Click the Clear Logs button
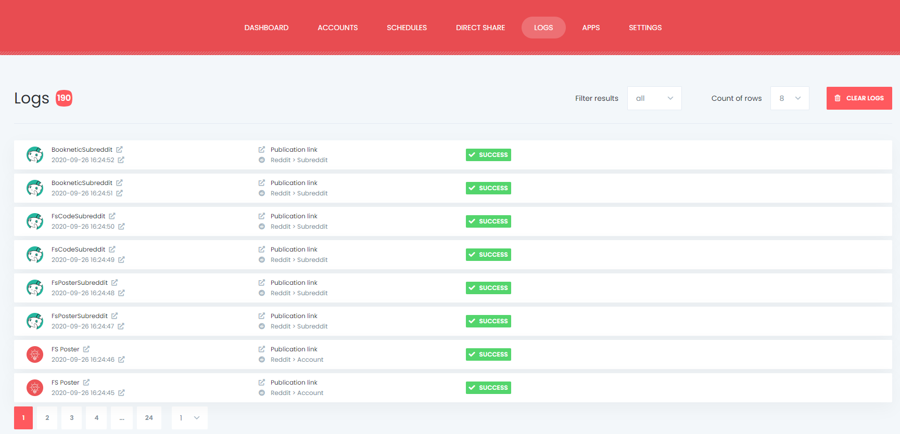Screen dimensions: 900x434 coord(859,98)
